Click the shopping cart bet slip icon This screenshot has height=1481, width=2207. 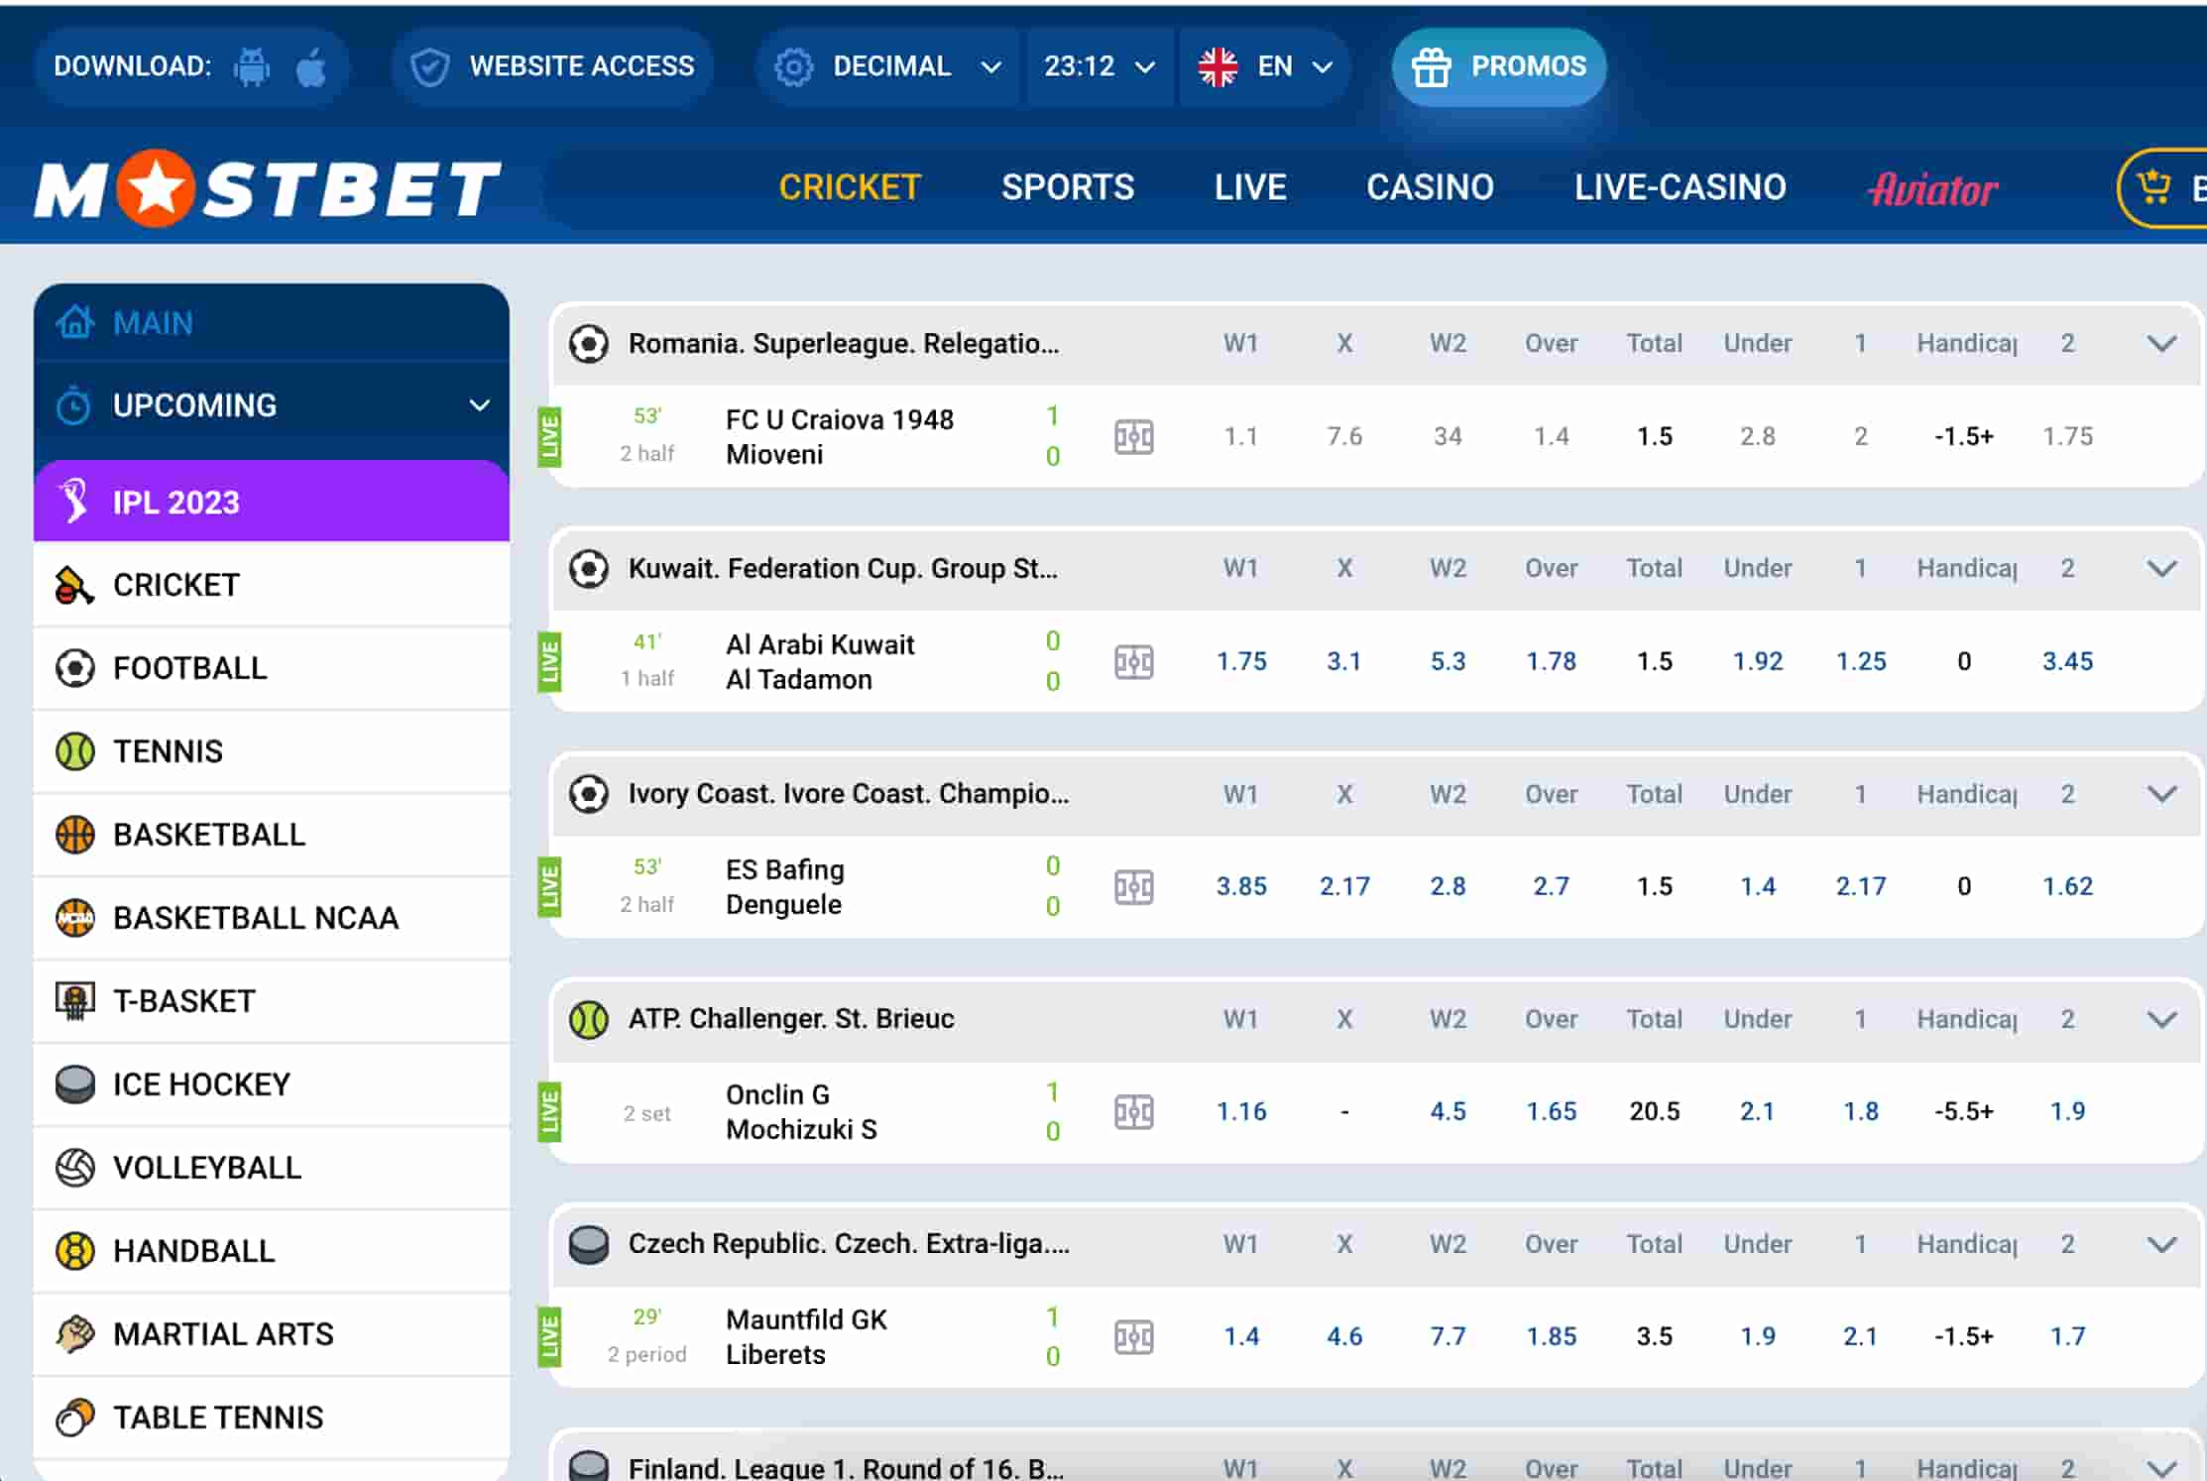point(2153,186)
